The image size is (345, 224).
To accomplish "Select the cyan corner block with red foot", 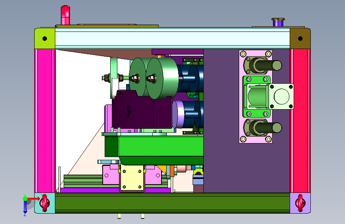I will (x=45, y=203).
